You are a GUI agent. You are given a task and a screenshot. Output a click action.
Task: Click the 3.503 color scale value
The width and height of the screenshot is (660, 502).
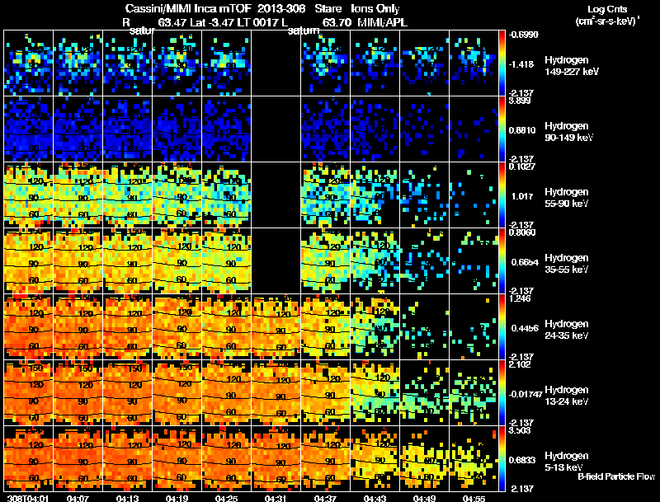[x=521, y=430]
